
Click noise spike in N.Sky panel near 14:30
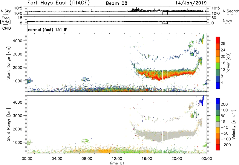point(137,9)
